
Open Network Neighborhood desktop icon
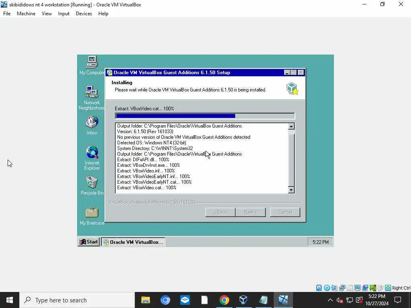click(92, 98)
